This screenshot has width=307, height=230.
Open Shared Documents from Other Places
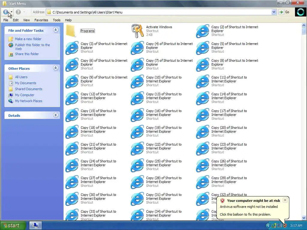pyautogui.click(x=28, y=89)
